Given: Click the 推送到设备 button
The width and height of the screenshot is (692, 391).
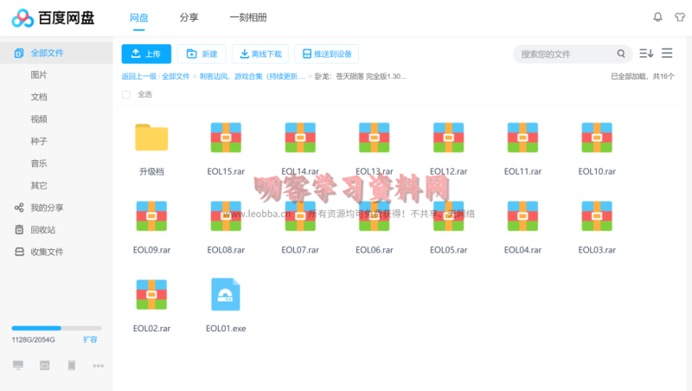Looking at the screenshot, I should pos(327,54).
